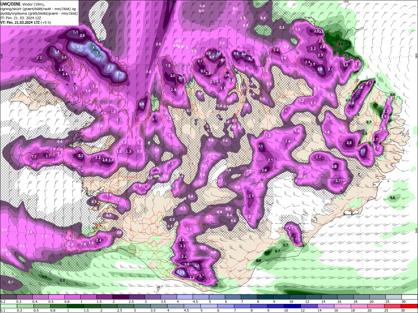Select top-row snow swatch starting at 0.3
418x313 pixels.
pos(24,297)
